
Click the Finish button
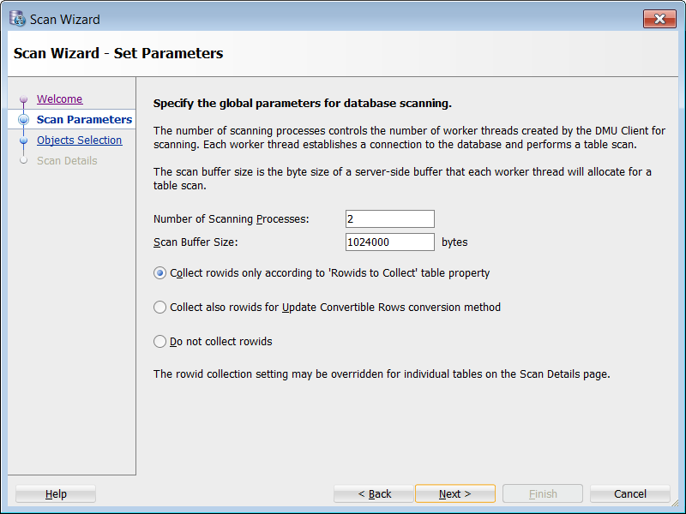tap(543, 494)
